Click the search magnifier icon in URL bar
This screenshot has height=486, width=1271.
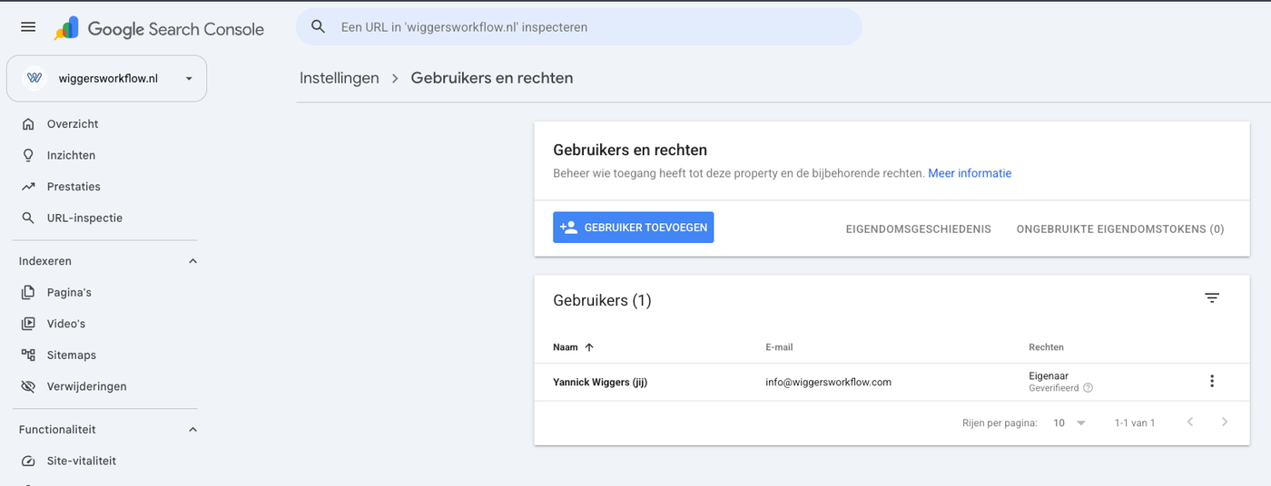(318, 27)
